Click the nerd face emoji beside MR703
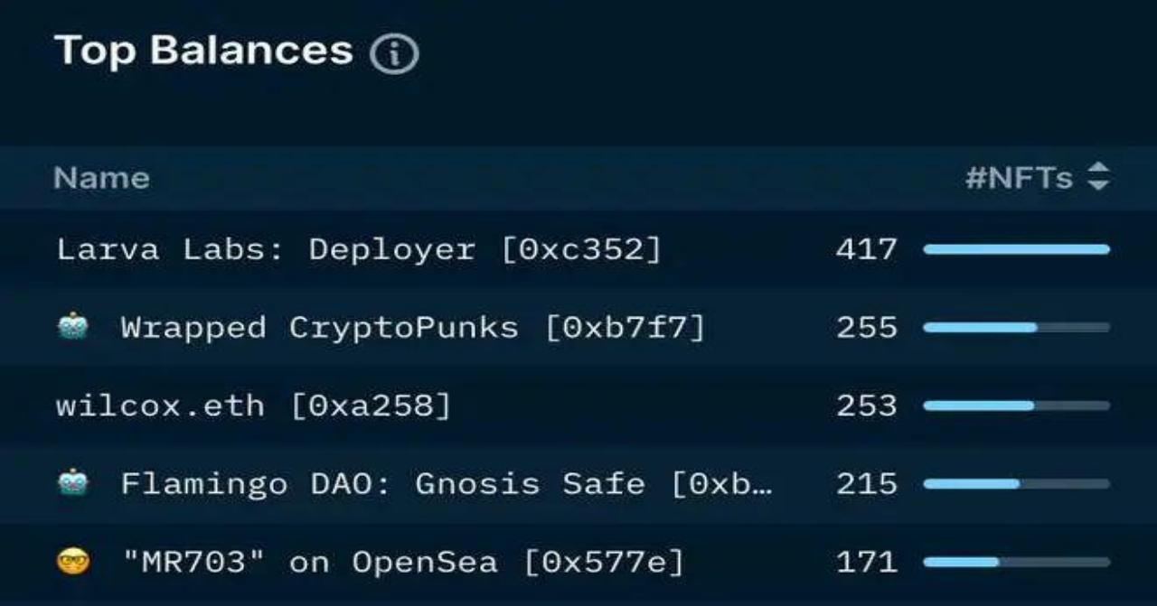 [73, 562]
